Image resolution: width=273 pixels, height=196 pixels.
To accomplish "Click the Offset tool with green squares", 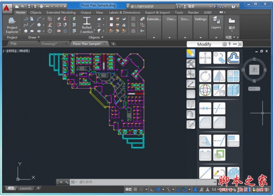I will tap(219, 154).
